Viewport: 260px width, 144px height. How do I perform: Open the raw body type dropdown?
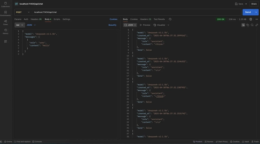point(20,25)
